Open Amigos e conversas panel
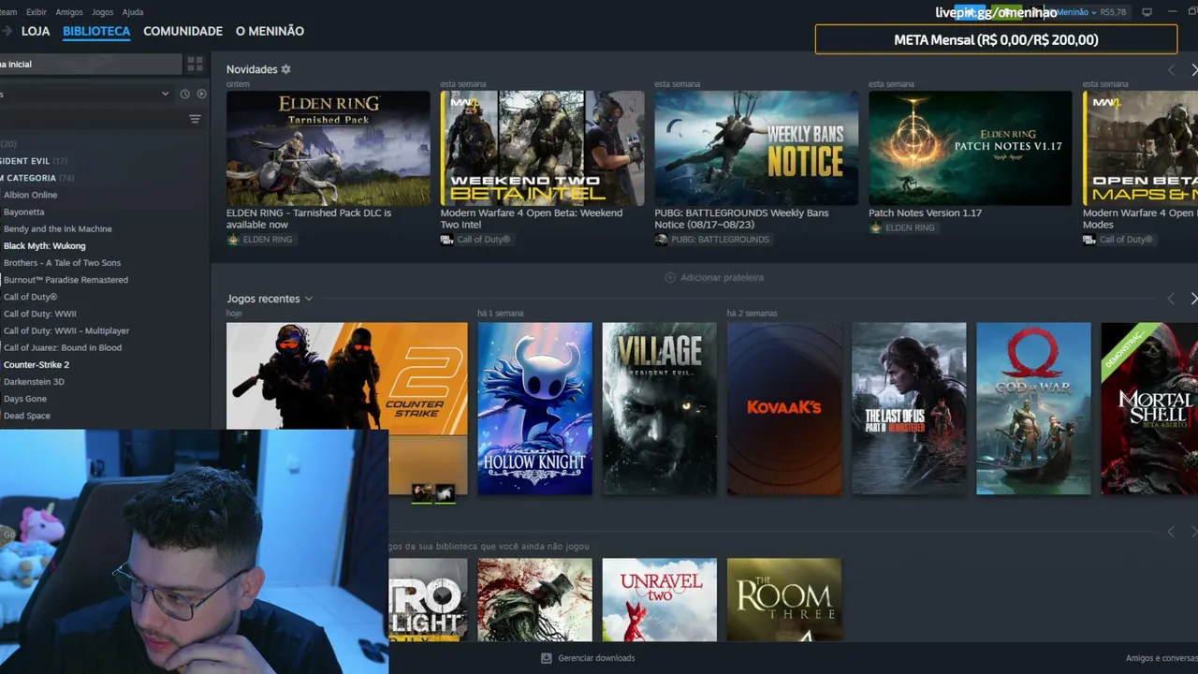Screen dimensions: 1198x674 (x=1161, y=658)
